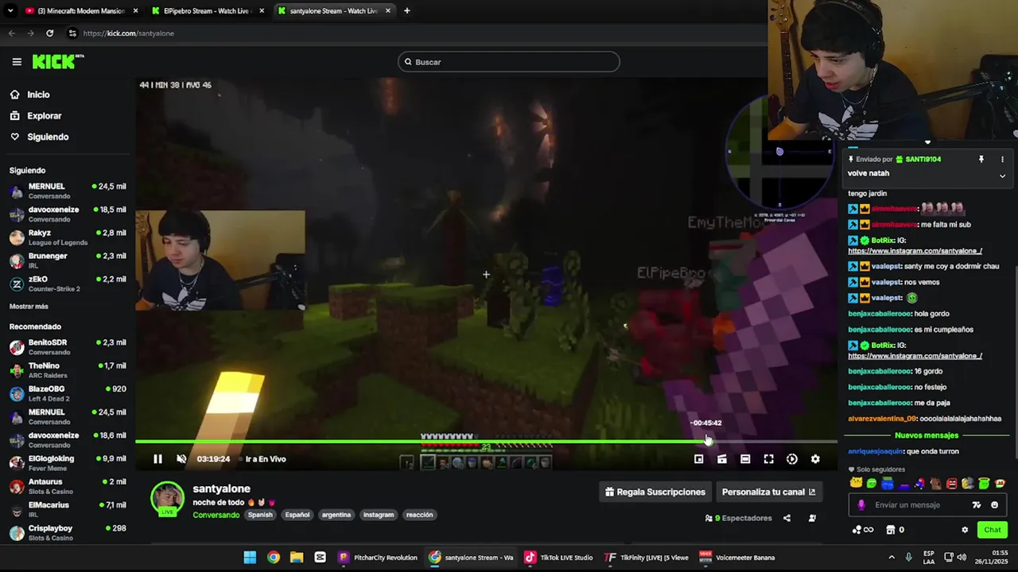Select the Spanish tag

coord(260,515)
